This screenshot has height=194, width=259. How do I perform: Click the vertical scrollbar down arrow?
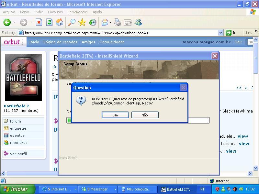(x=255, y=168)
